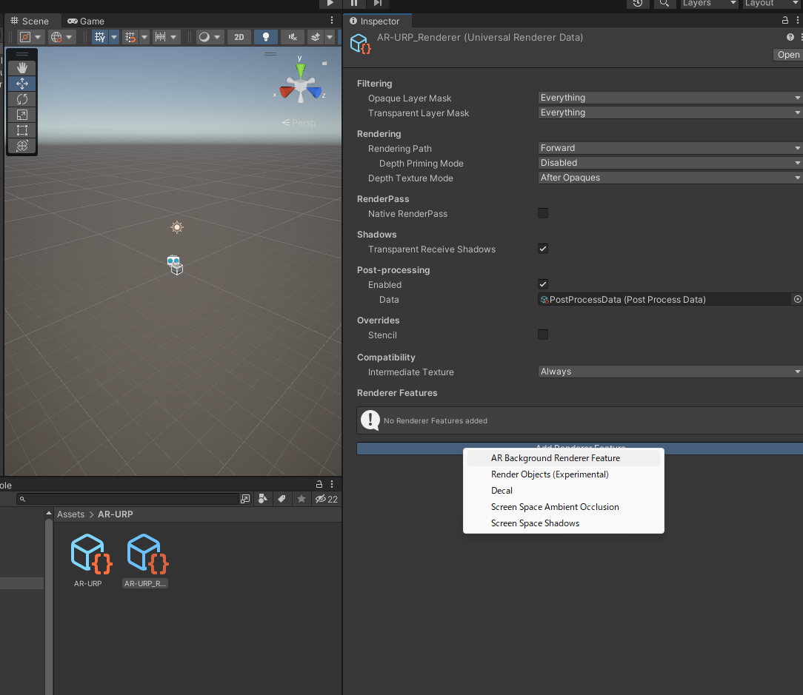
Task: Open the undo history icon
Action: tap(638, 3)
